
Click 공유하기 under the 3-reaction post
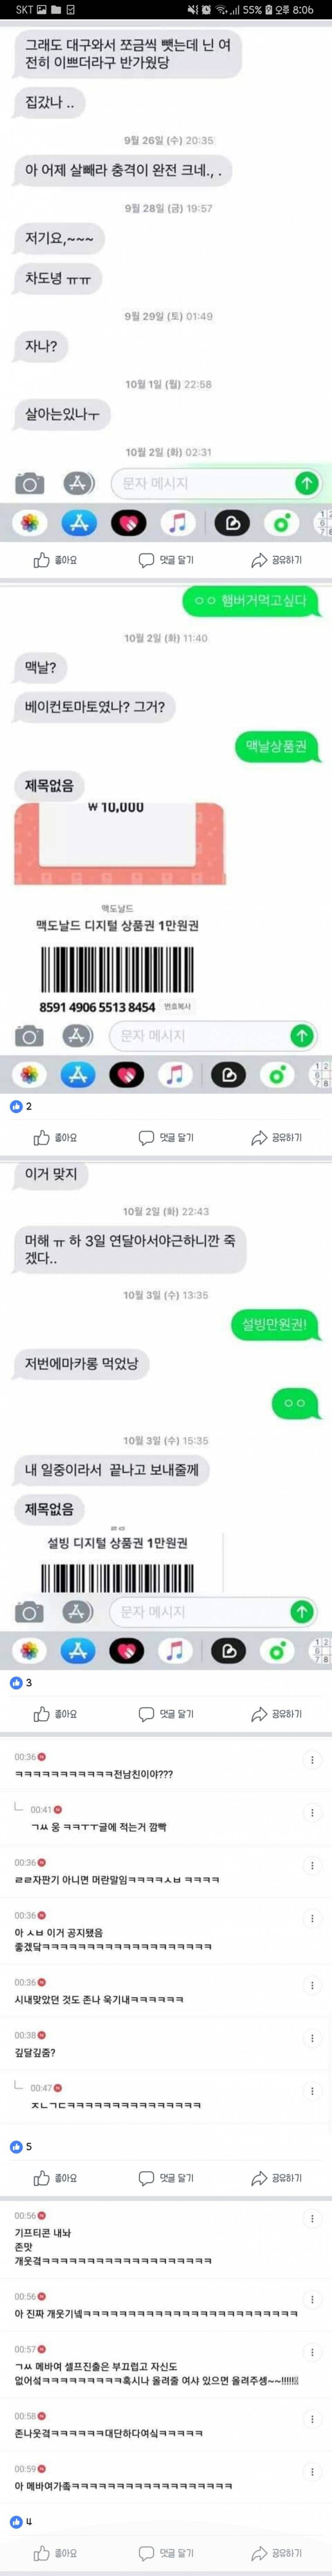[276, 1714]
